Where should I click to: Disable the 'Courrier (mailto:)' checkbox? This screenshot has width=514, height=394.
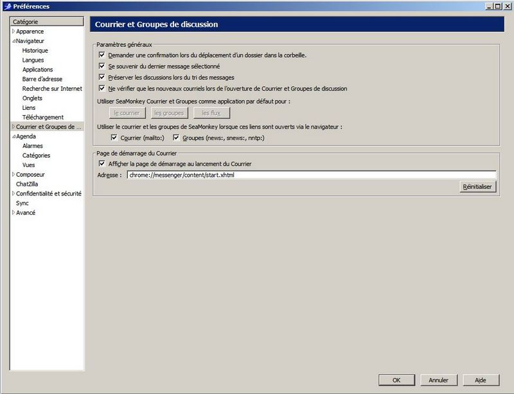114,138
